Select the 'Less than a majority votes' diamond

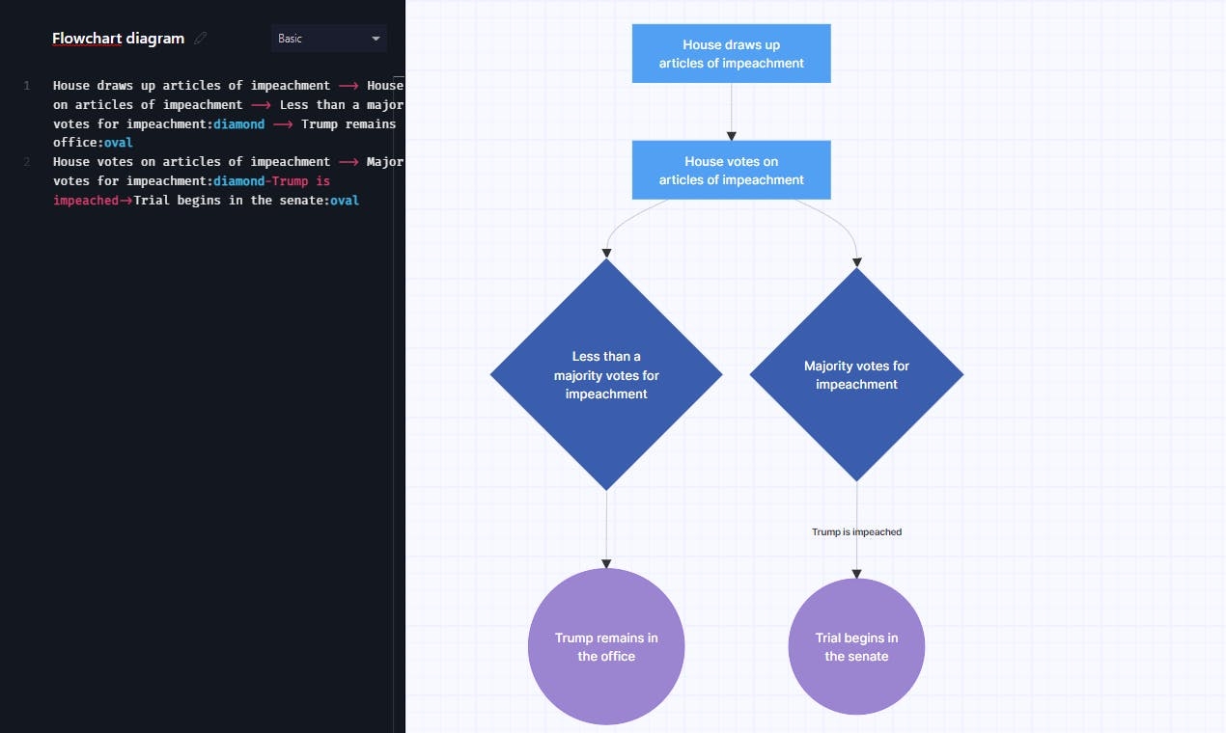pos(606,374)
